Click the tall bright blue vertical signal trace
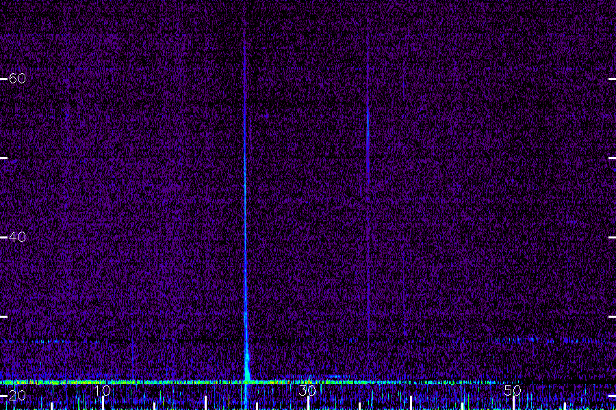 click(245, 212)
